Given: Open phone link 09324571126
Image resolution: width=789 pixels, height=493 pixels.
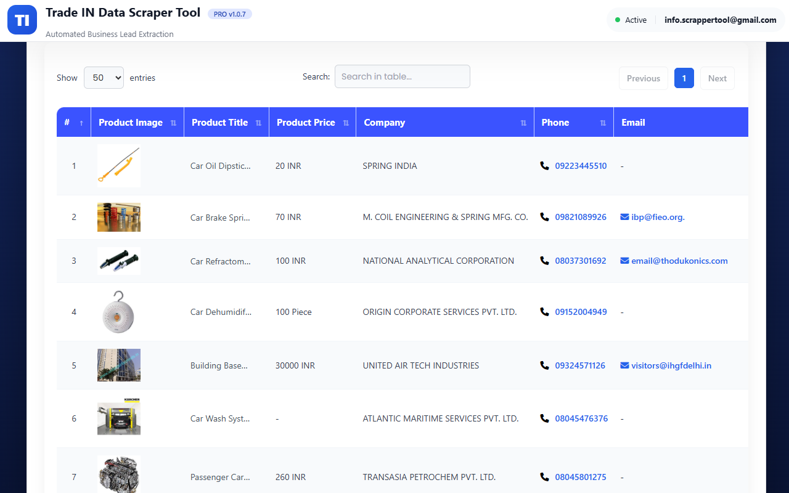Looking at the screenshot, I should click(x=580, y=365).
